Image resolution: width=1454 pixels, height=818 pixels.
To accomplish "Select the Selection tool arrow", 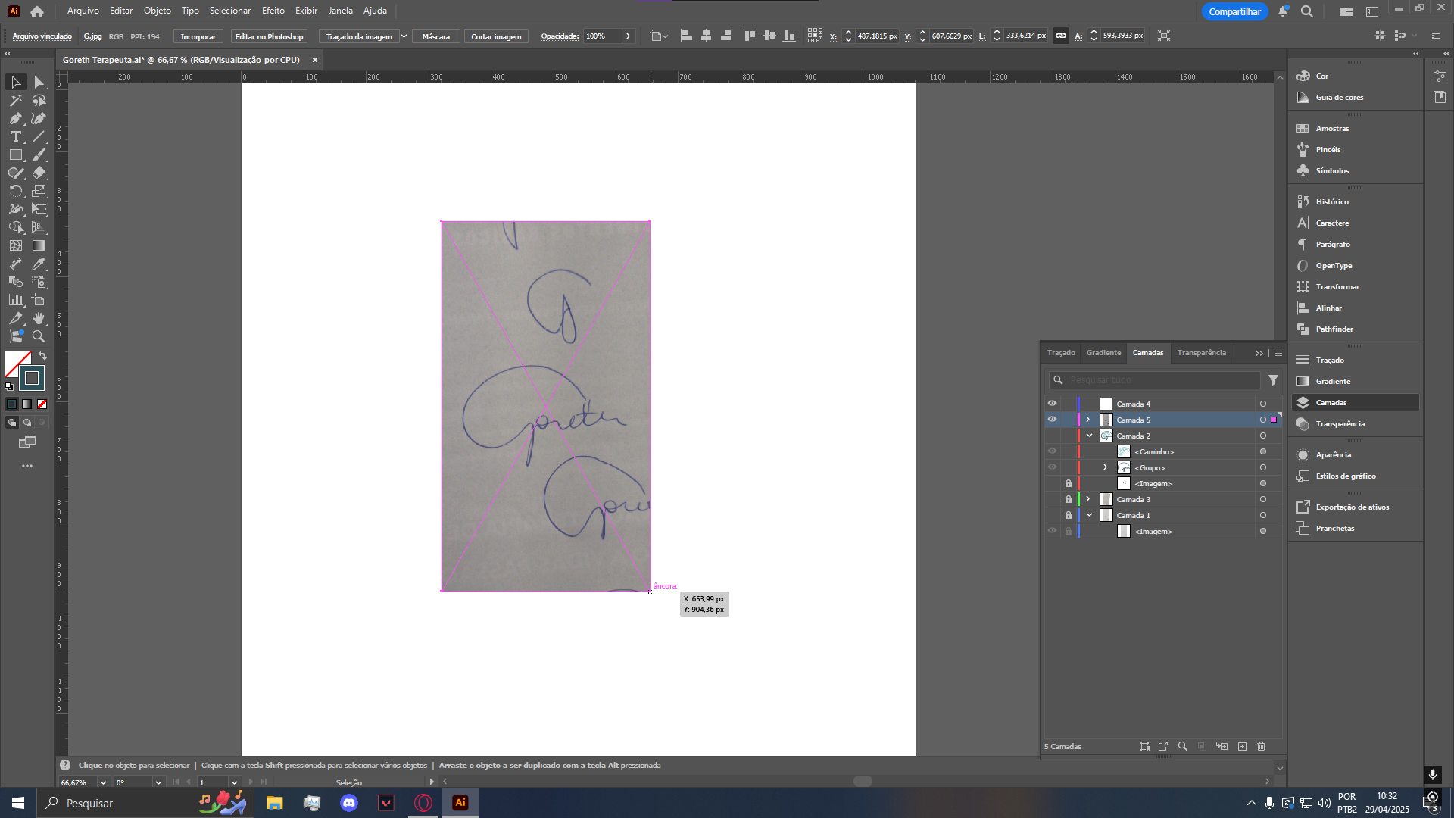I will pos(15,82).
